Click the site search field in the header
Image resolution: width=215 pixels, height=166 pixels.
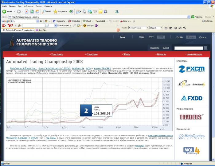click(188, 48)
